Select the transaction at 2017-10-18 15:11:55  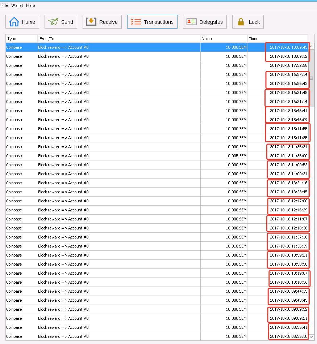(x=157, y=129)
